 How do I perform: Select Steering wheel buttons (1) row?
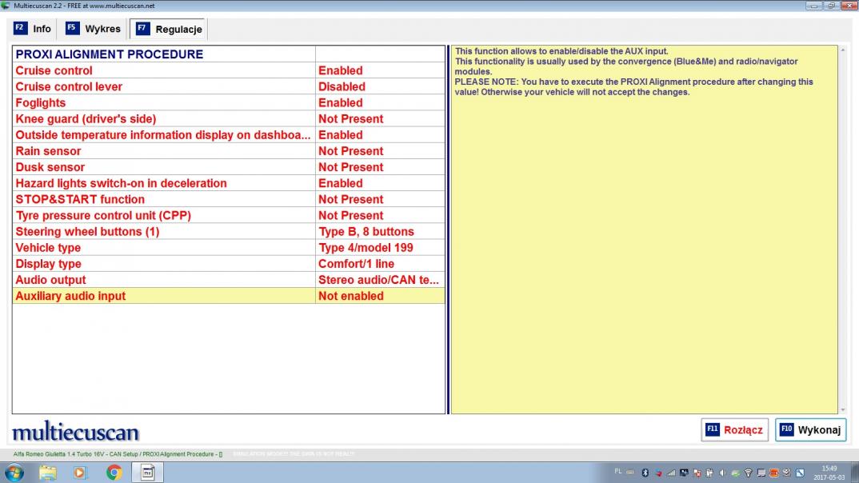click(229, 232)
